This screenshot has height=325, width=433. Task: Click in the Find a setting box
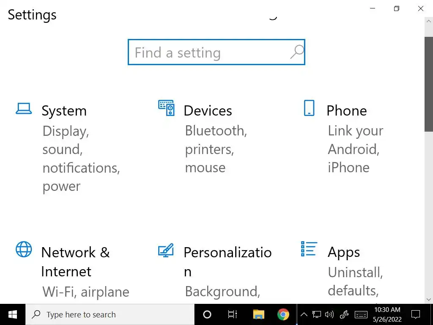tap(207, 52)
